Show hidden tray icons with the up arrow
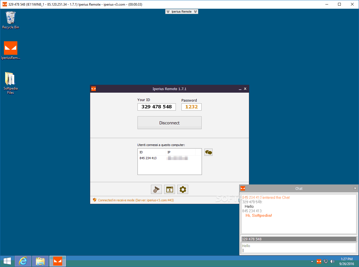359x267 pixels. click(x=312, y=261)
